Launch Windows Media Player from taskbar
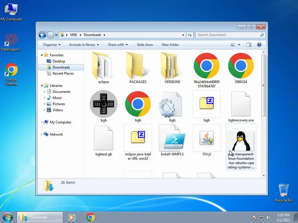The image size is (298, 223). click(72, 217)
